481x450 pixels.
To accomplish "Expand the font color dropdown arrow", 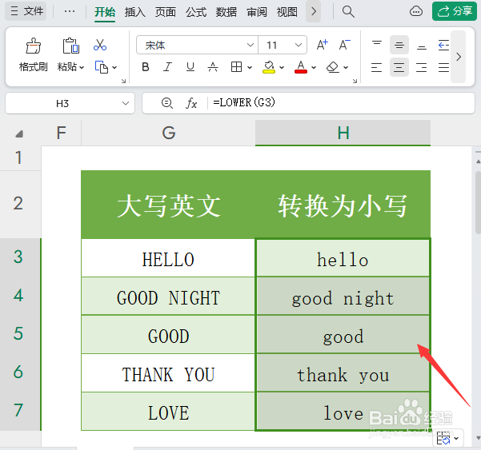I will (314, 67).
